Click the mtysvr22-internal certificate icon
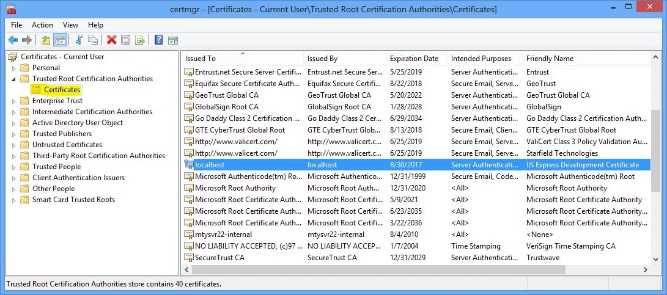The image size is (667, 295). (x=188, y=234)
